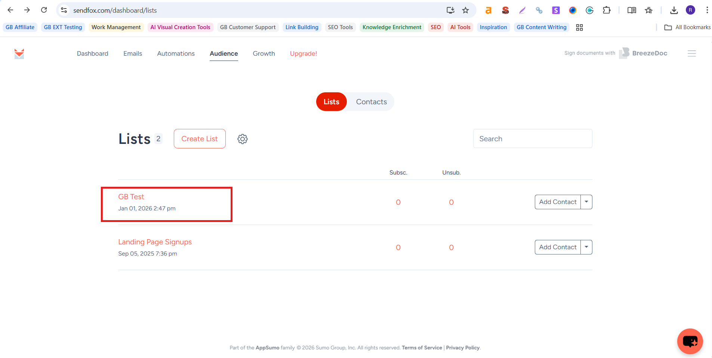Open the lists settings gear icon
712x358 pixels.
[x=243, y=139]
